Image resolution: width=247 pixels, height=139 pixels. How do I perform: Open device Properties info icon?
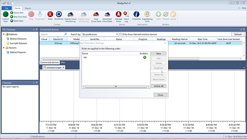click(136, 15)
